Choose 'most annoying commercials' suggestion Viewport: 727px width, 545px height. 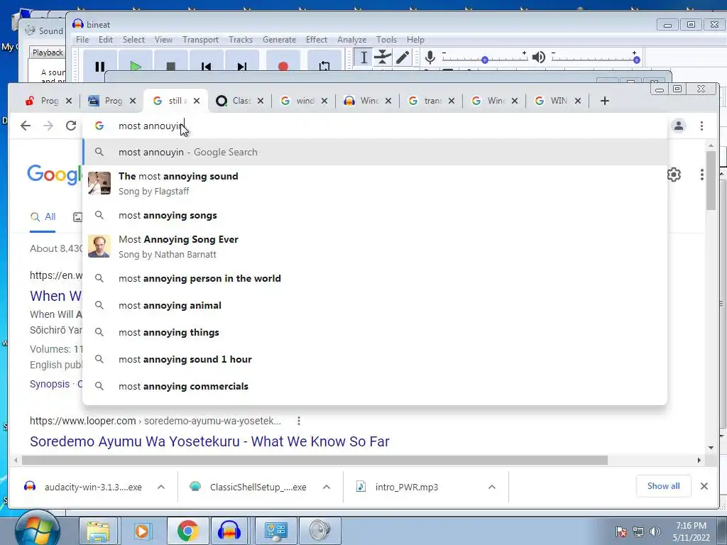coord(375,385)
